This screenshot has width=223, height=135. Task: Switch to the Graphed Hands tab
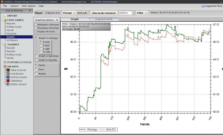[104, 19]
